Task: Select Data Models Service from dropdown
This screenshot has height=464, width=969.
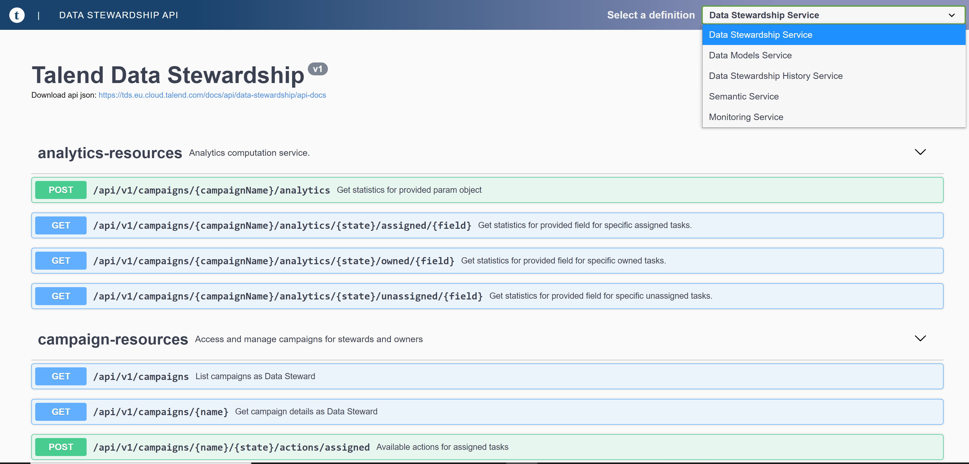Action: (750, 55)
